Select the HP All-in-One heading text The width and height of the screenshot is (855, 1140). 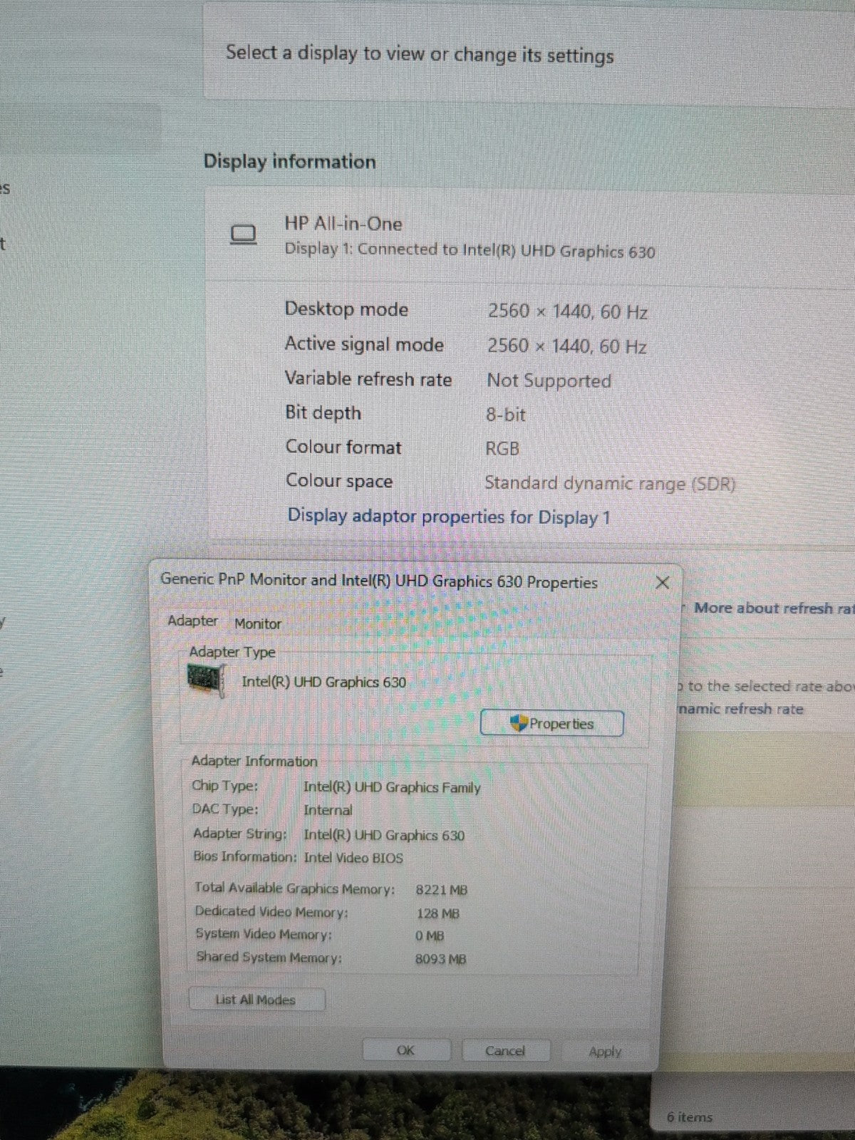pyautogui.click(x=343, y=224)
